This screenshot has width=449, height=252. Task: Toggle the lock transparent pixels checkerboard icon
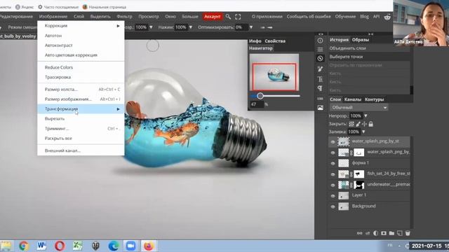point(351,124)
